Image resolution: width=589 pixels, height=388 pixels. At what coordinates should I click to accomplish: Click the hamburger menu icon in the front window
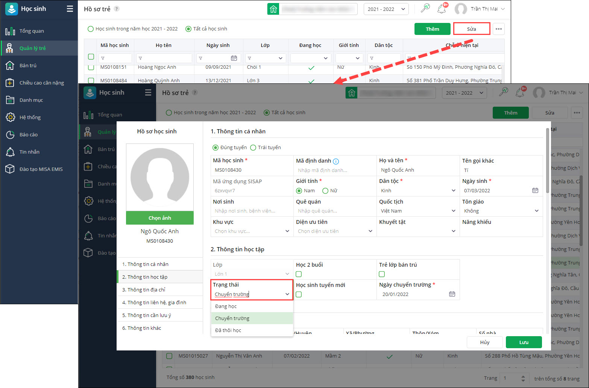(148, 92)
